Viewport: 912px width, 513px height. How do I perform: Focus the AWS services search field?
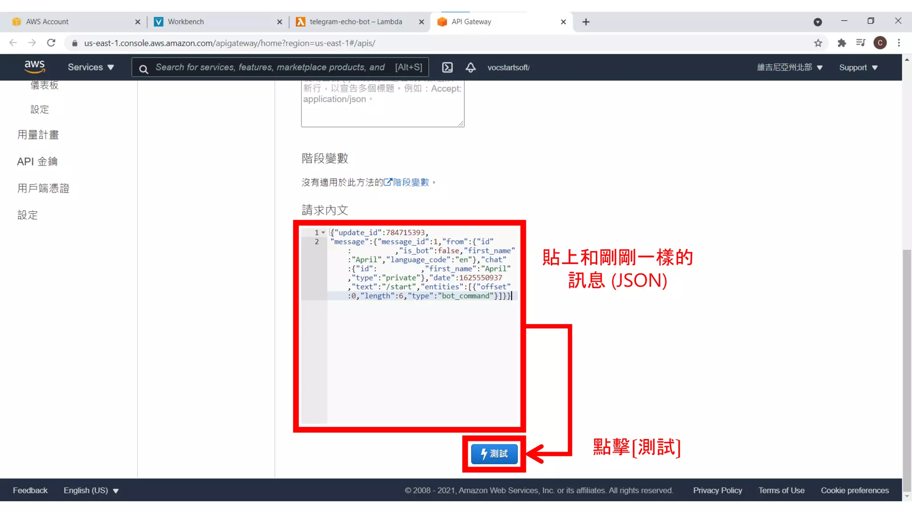(x=280, y=67)
